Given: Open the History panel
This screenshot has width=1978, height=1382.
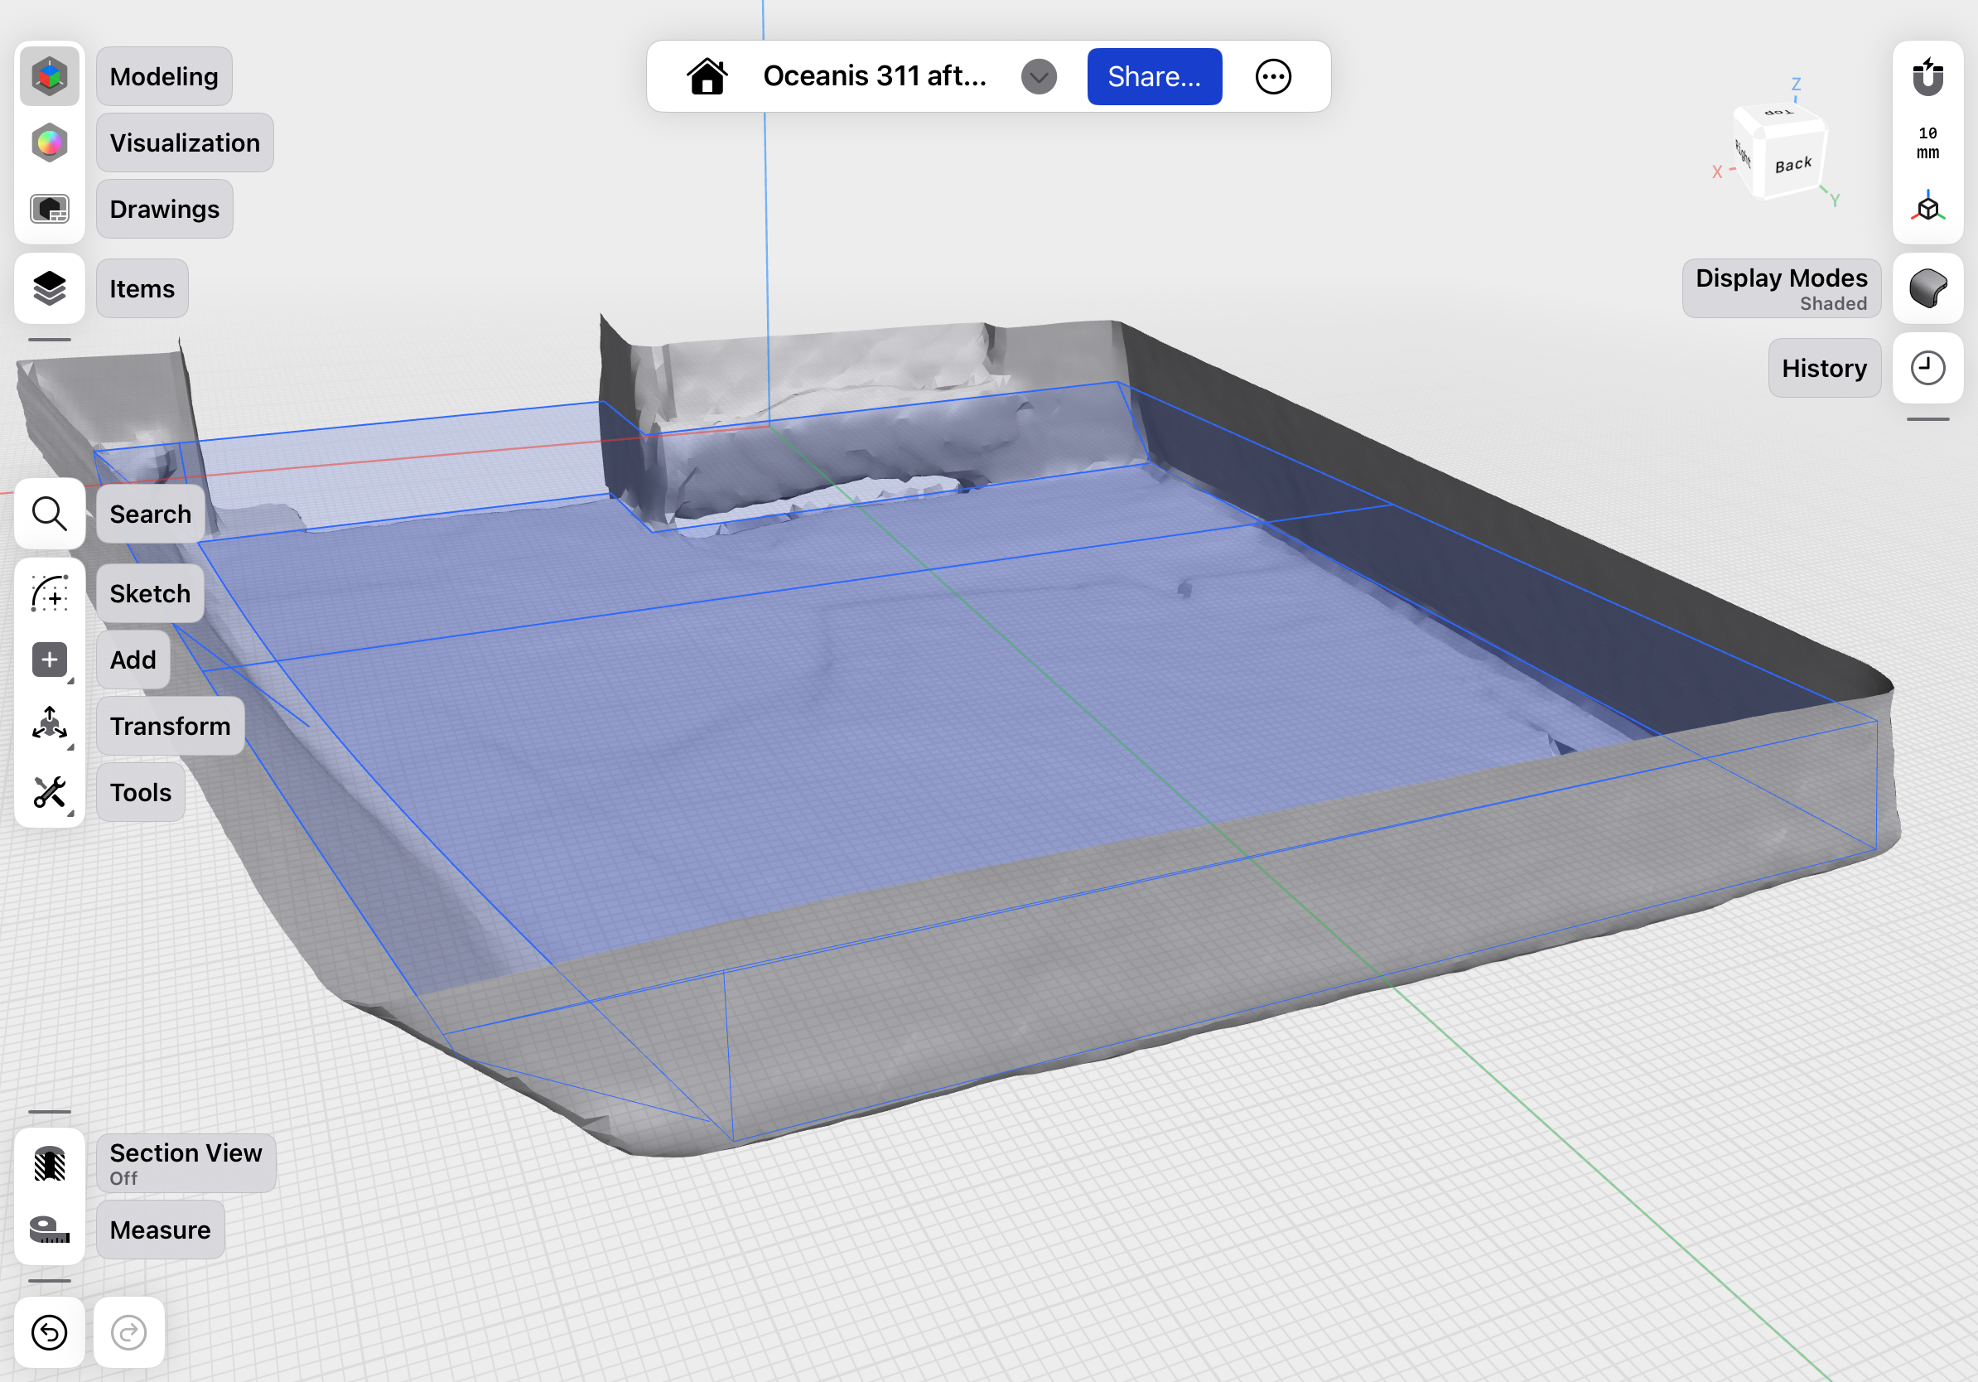Looking at the screenshot, I should (x=1824, y=368).
